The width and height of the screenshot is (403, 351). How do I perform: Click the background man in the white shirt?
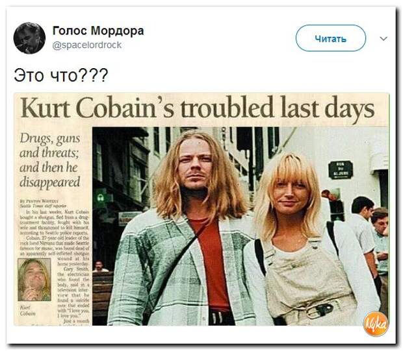[363, 231]
